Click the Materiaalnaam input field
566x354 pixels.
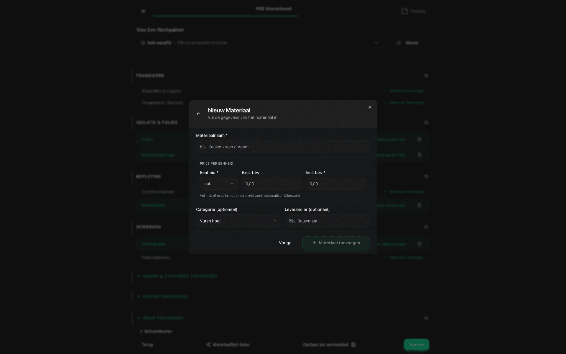coord(282,147)
